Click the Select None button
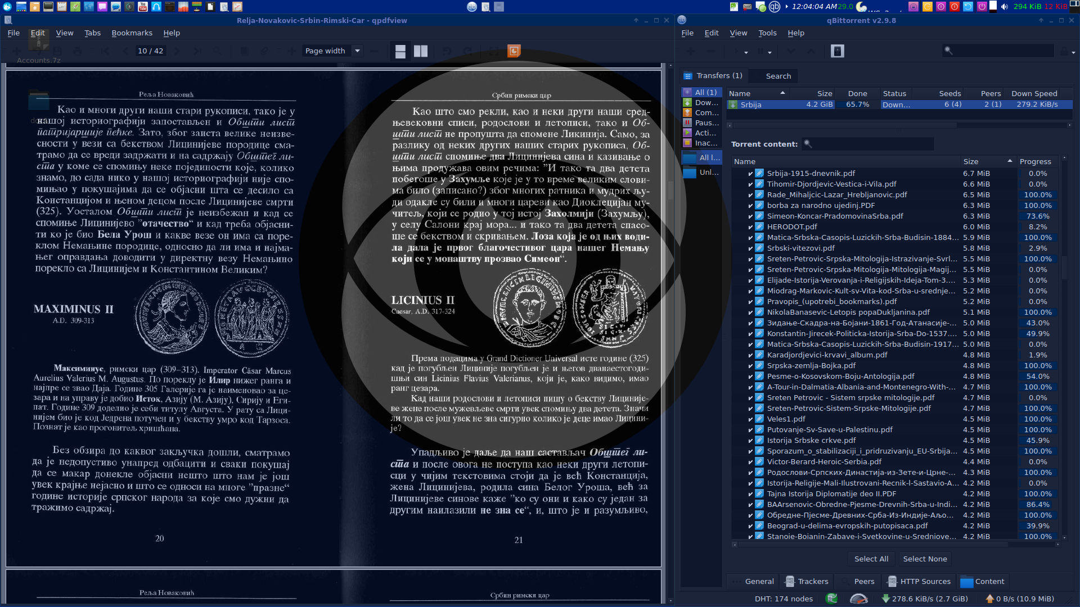 925,559
